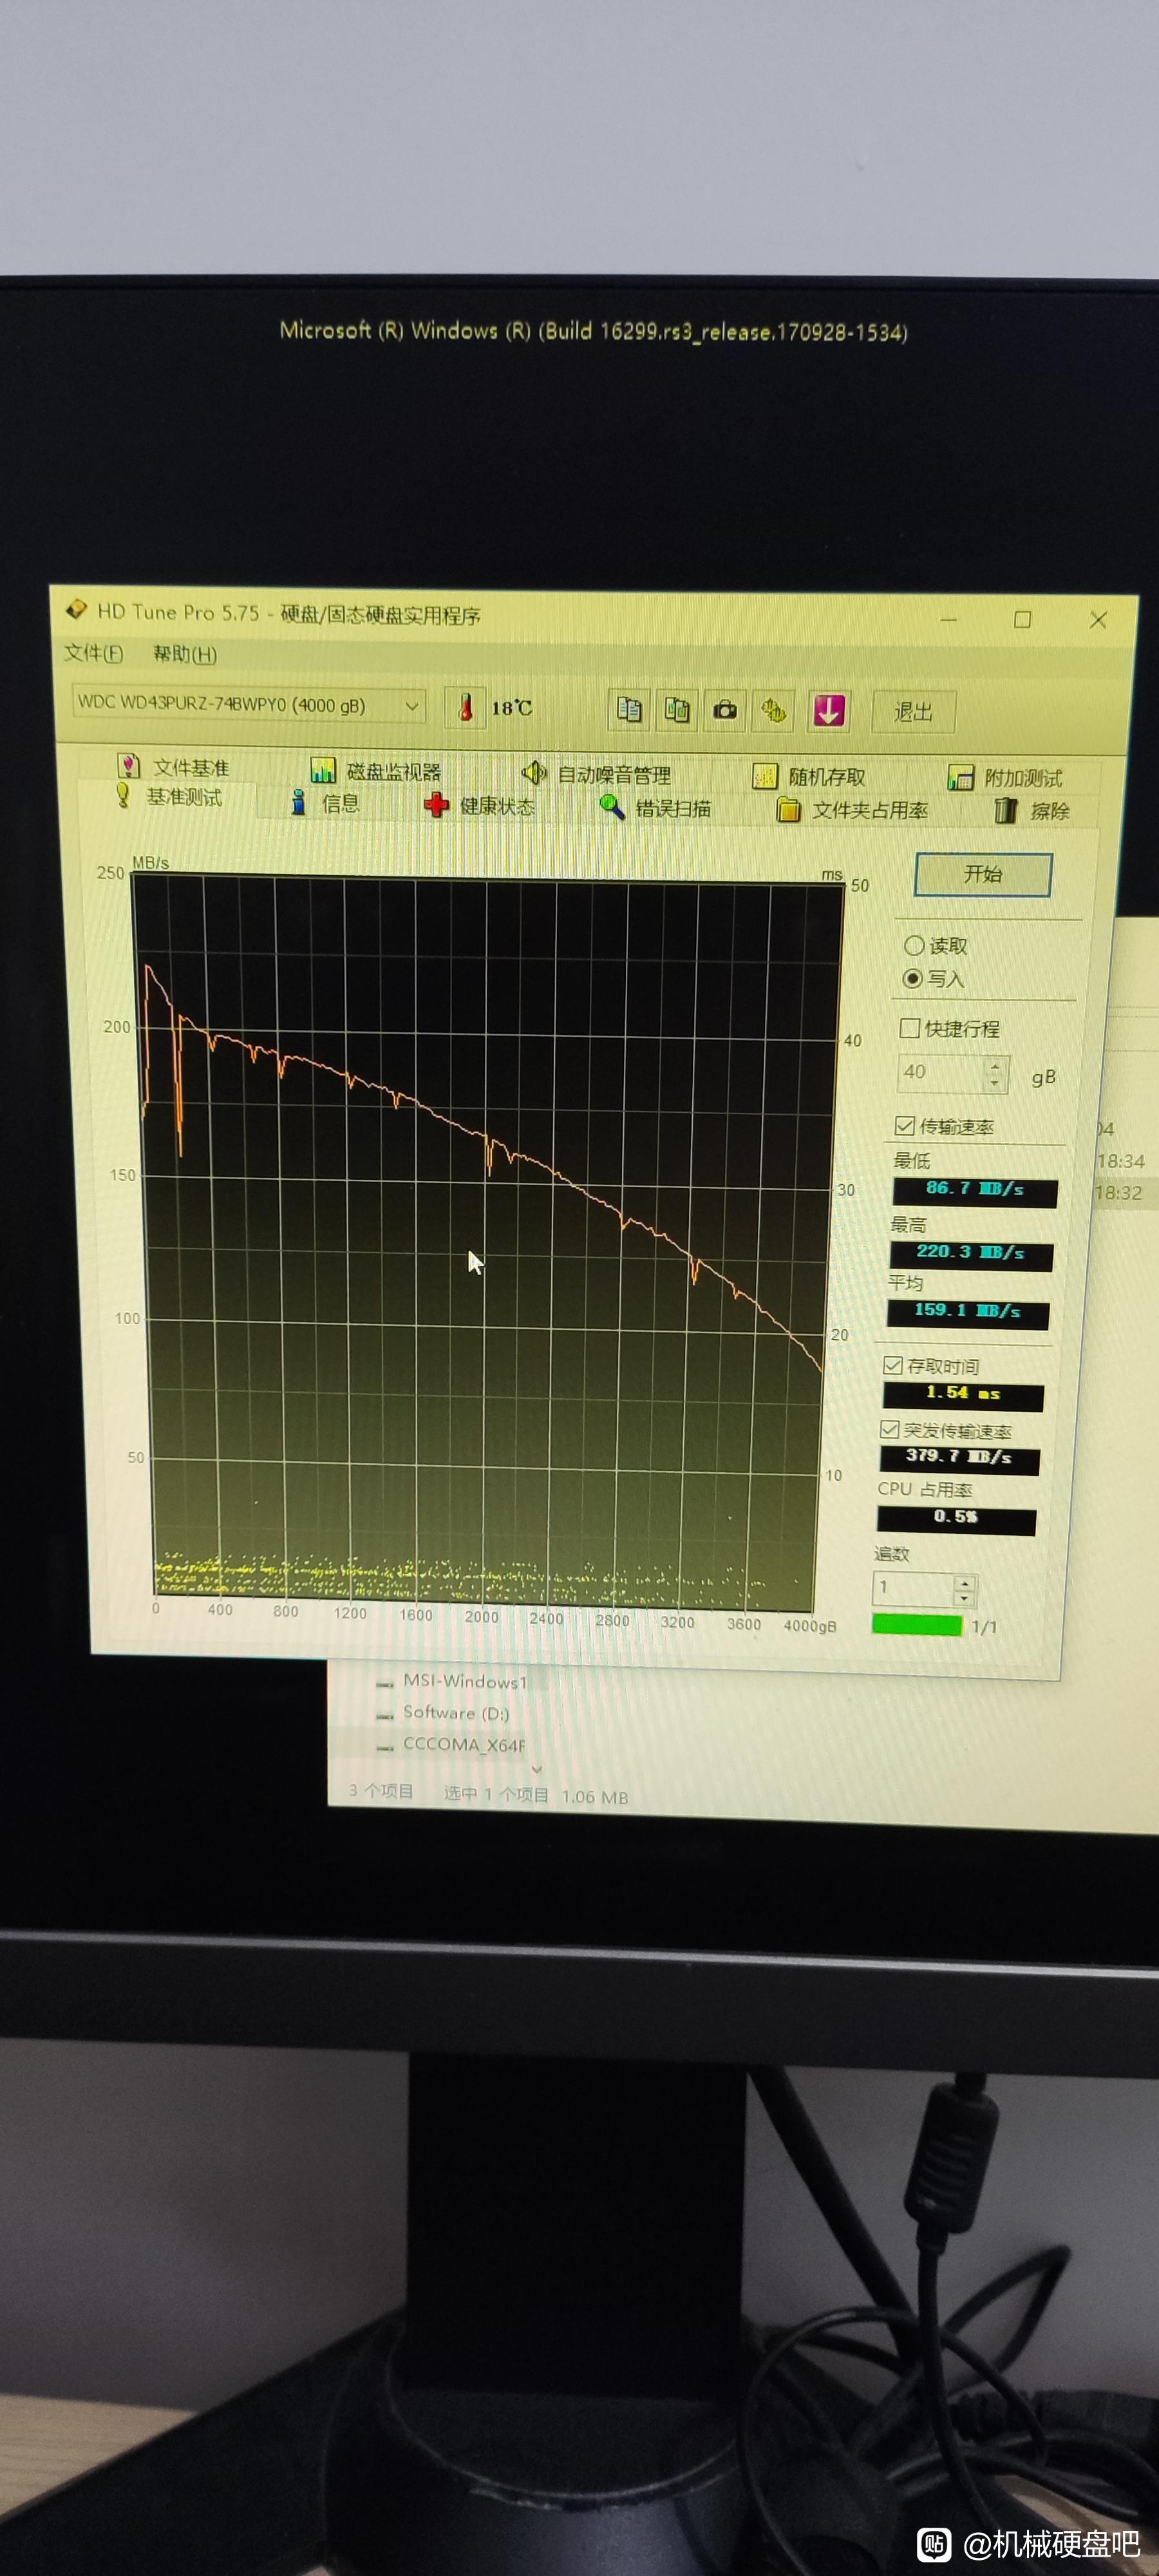Click the 开始 start button
The image size is (1159, 2576).
tap(983, 875)
